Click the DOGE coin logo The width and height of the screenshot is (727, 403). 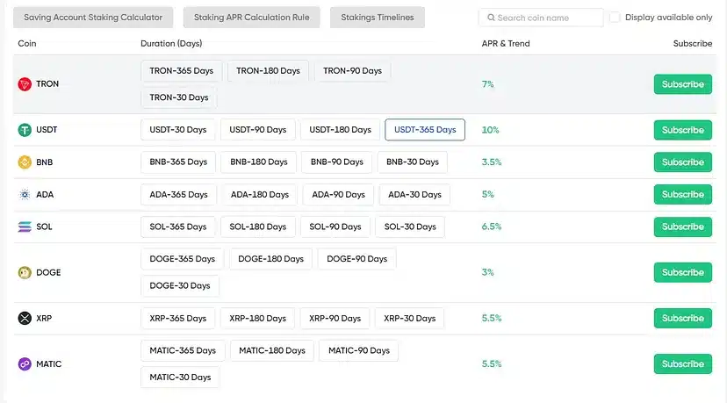(25, 273)
